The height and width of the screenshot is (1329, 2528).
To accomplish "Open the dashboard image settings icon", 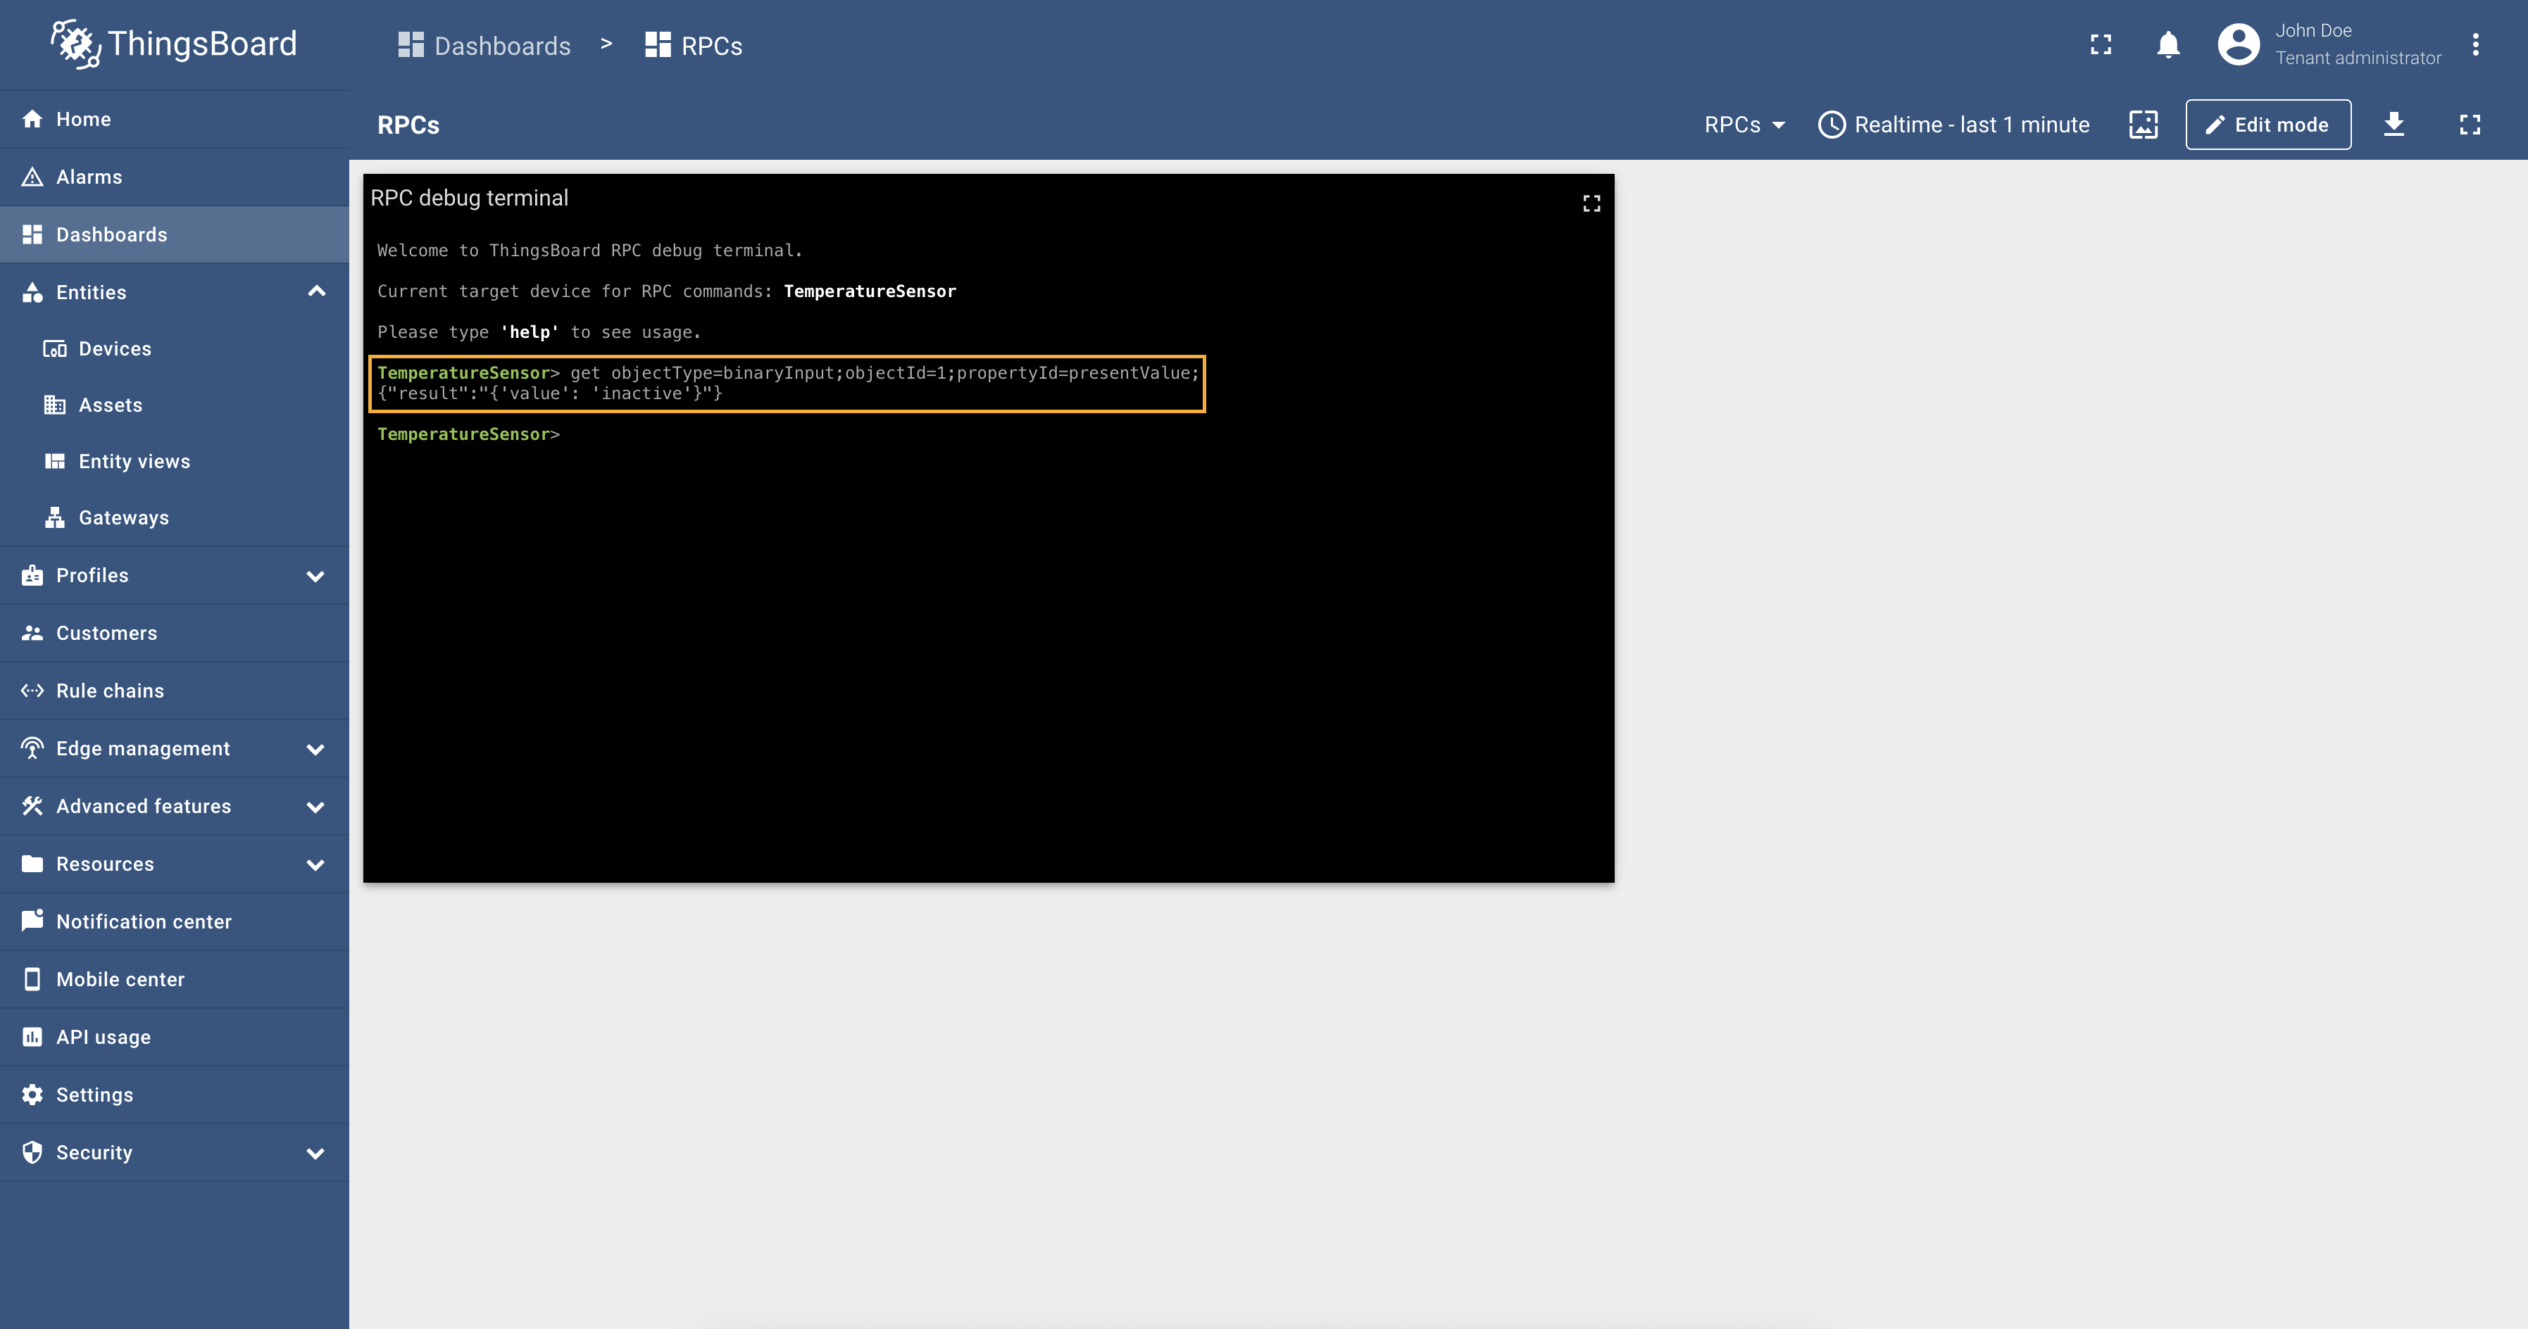I will pos(2144,125).
